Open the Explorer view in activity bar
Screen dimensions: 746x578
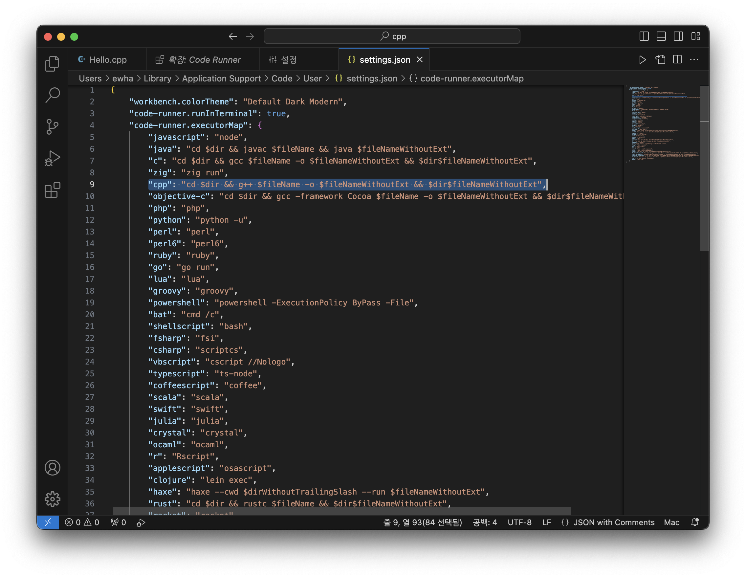52,63
